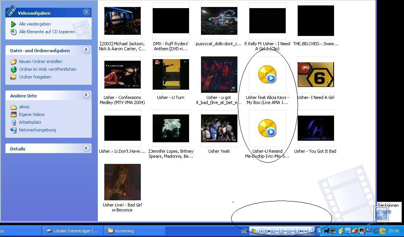Select the Usher Yeah video thumbnail
404x237 pixels.
coord(219,128)
